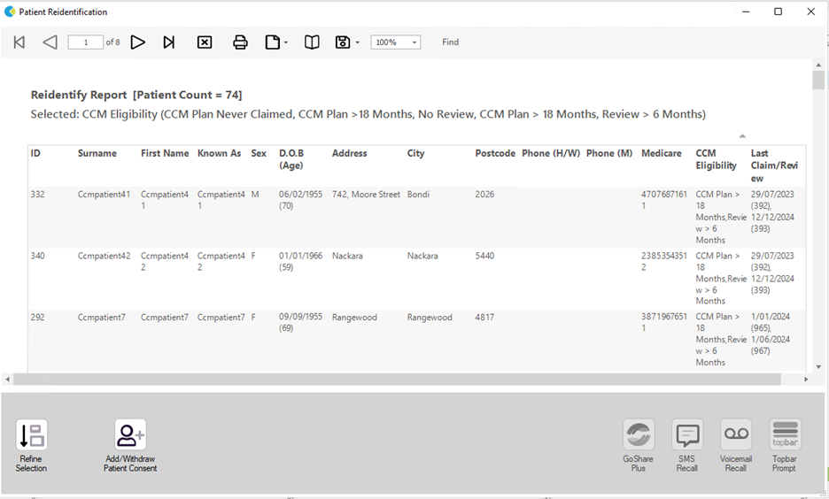The width and height of the screenshot is (829, 499).
Task: Click horizontal scrollbar left arrow
Action: (x=7, y=380)
